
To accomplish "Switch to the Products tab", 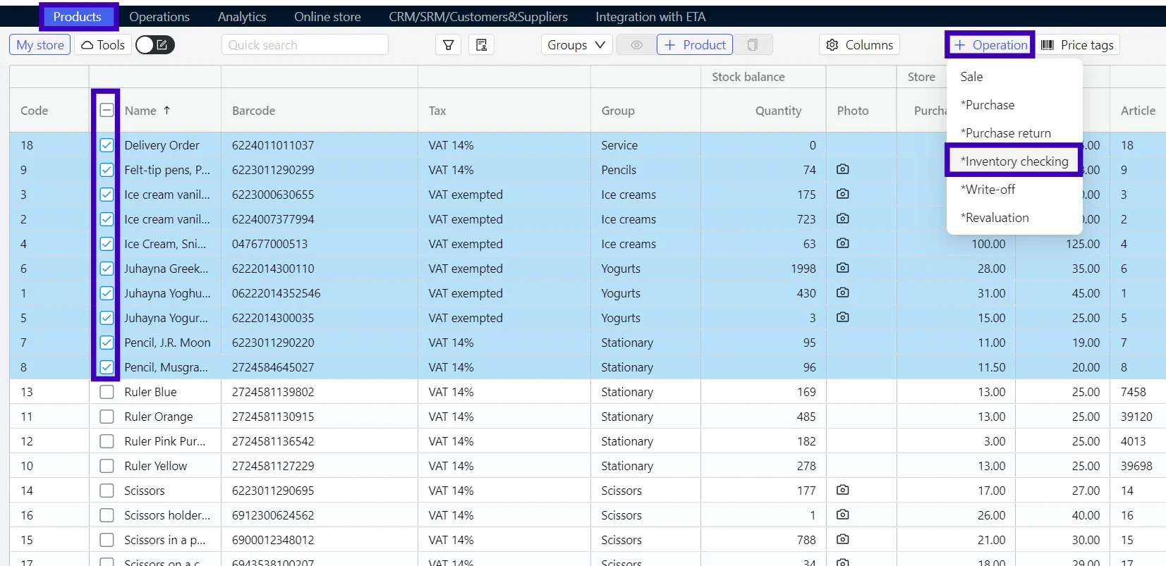I will (78, 17).
